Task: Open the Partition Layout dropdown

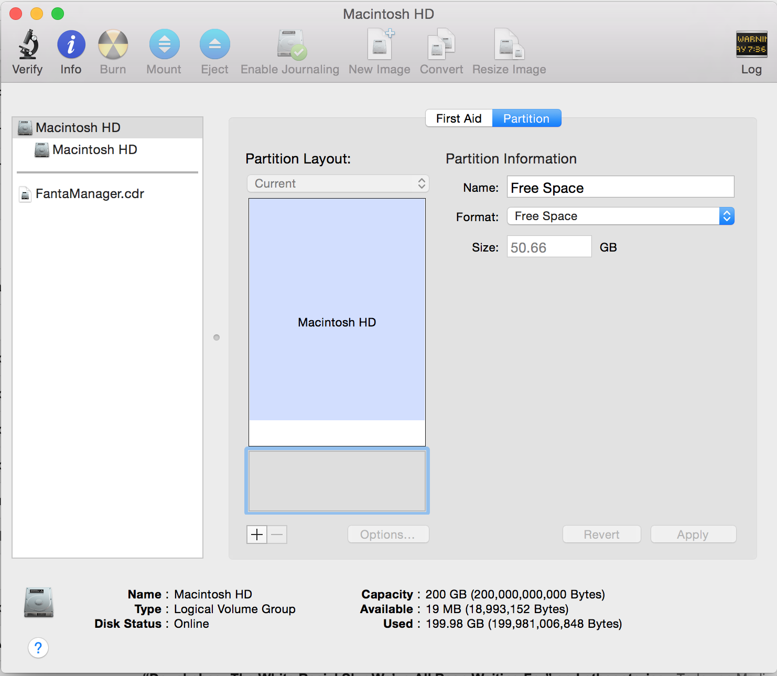Action: (x=338, y=183)
